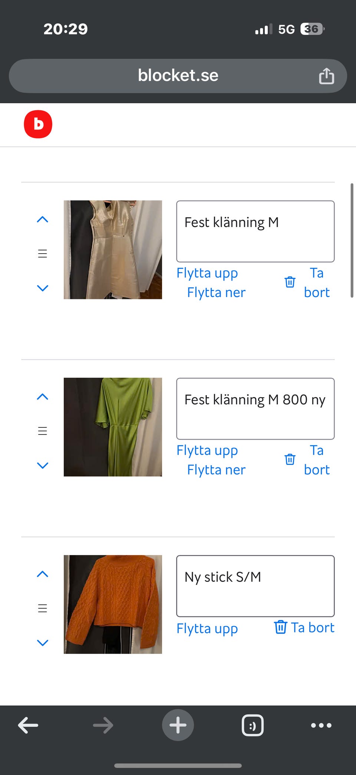Move orange sweater up with chevron arrow
356x775 pixels.
pos(43,574)
